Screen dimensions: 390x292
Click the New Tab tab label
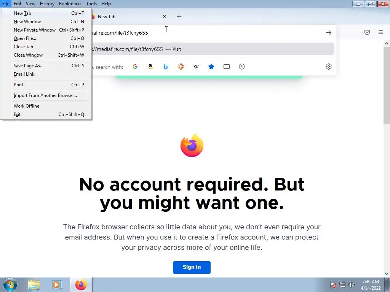(x=107, y=17)
